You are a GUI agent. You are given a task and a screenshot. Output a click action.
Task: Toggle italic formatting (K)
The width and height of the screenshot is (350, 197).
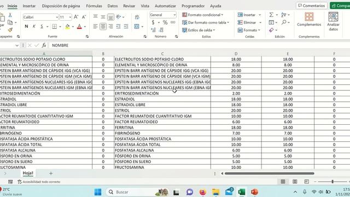point(34,27)
